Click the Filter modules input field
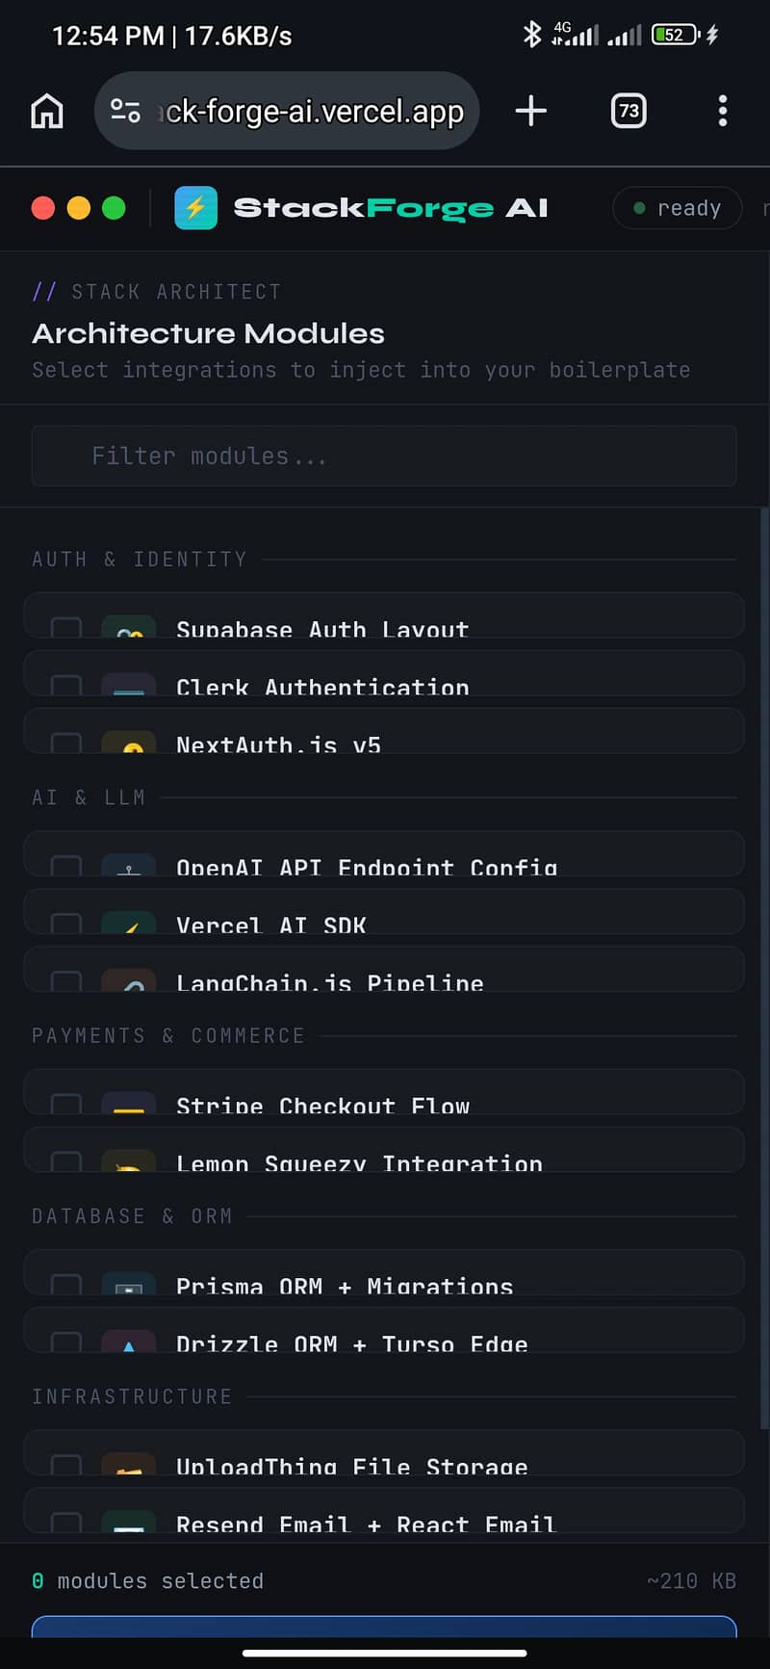770x1669 pixels. 384,456
